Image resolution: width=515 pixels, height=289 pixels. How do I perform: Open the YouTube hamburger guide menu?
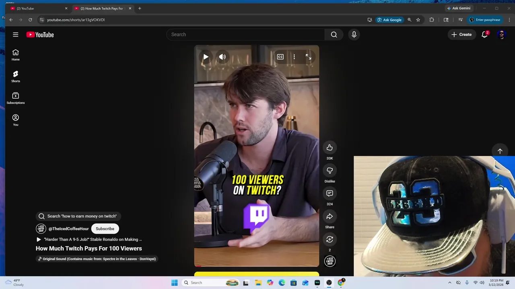(x=15, y=35)
